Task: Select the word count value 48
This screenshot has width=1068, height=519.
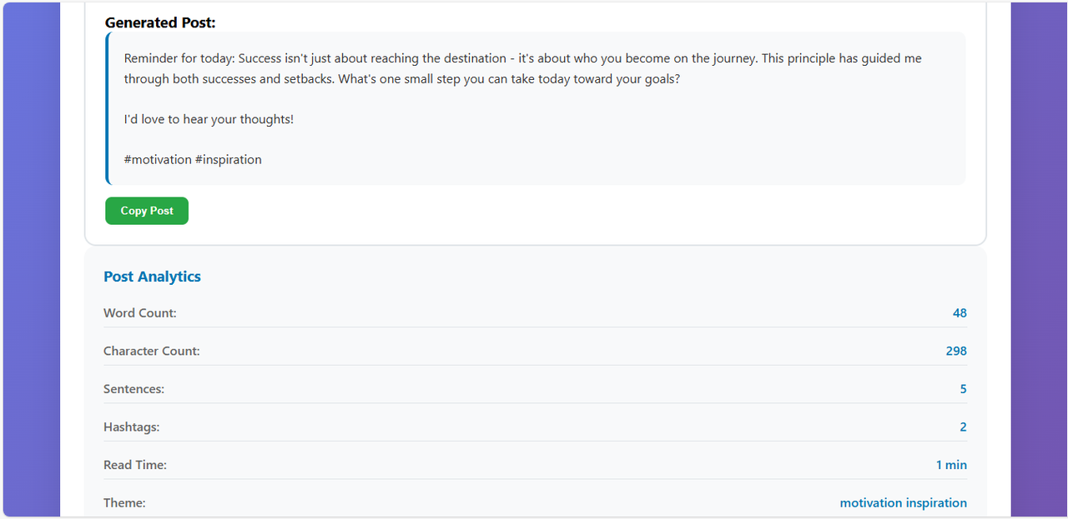Action: point(960,313)
